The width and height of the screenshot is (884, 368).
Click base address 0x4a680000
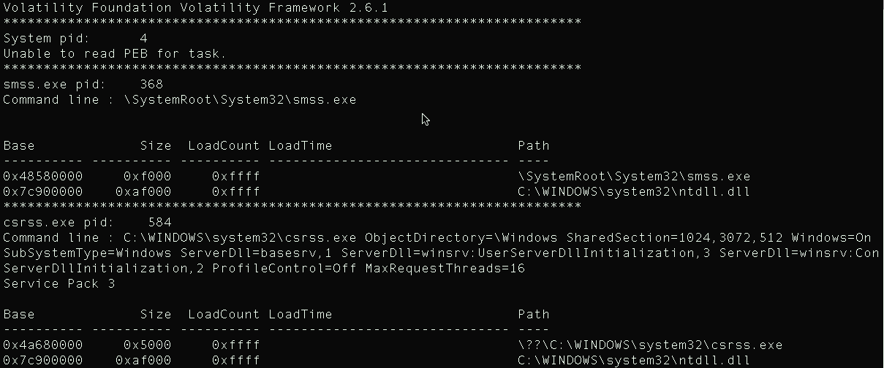(43, 345)
